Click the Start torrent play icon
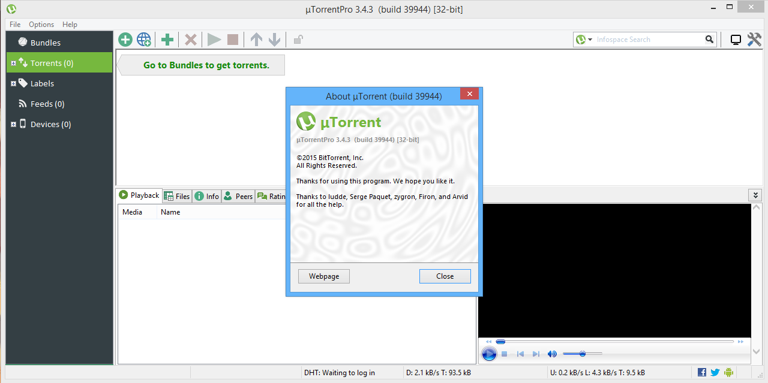Viewport: 768px width, 383px height. [x=214, y=40]
